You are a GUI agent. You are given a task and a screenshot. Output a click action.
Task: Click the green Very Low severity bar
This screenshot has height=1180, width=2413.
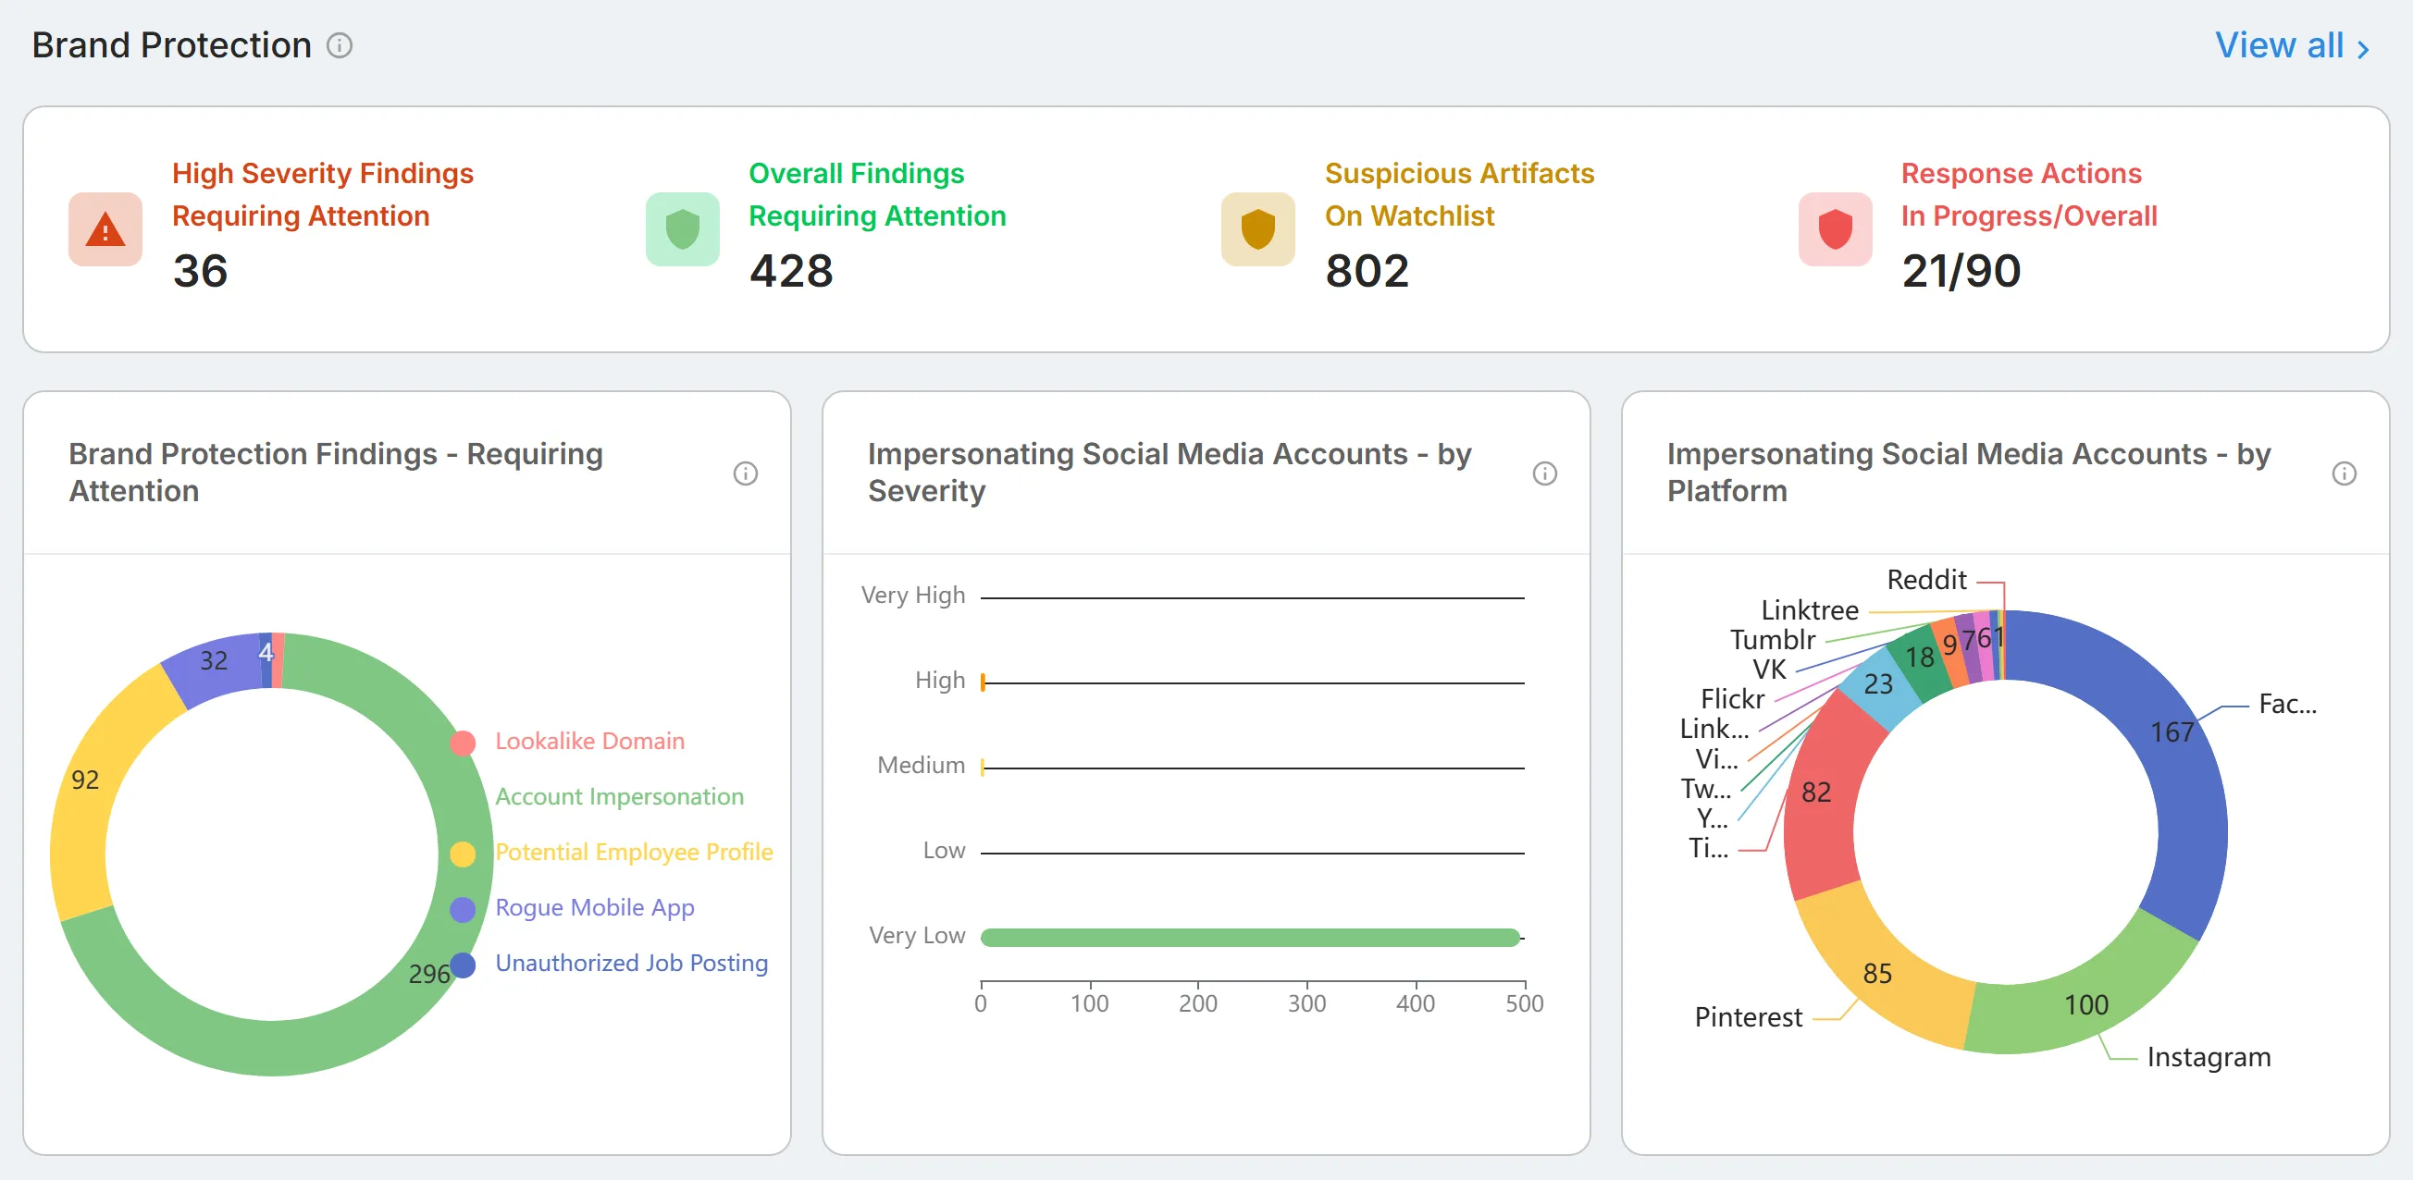pos(1250,937)
